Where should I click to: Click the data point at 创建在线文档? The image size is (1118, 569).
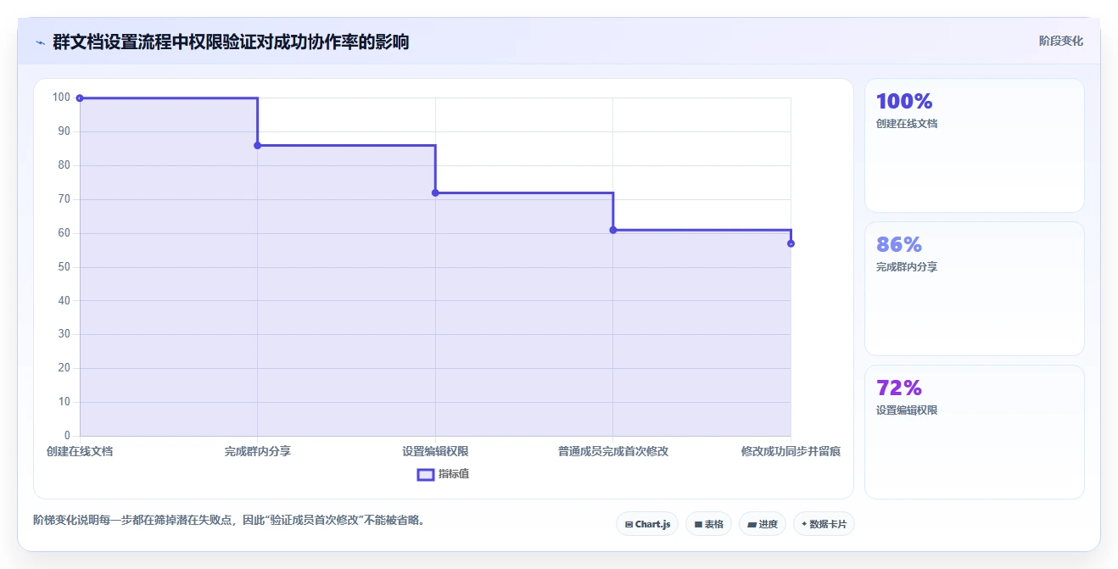tap(80, 98)
